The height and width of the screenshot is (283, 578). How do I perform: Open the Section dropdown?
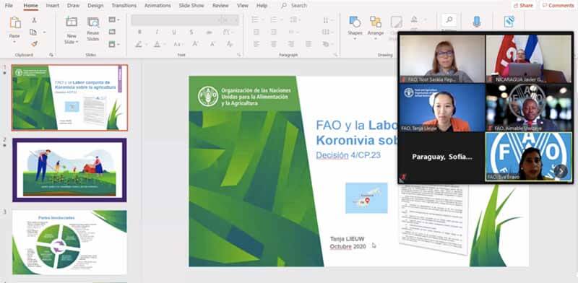[114, 44]
